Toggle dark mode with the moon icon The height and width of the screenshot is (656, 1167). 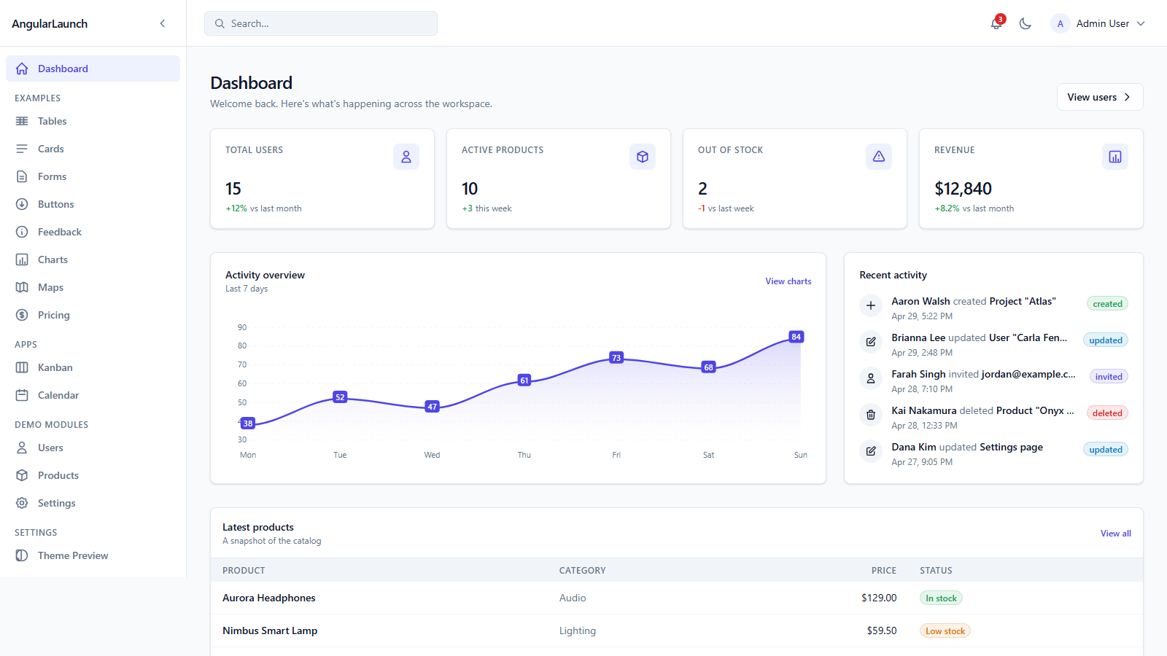tap(1026, 23)
